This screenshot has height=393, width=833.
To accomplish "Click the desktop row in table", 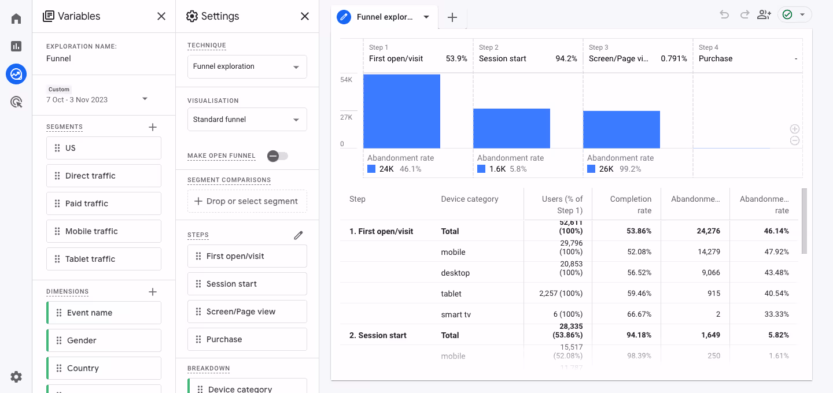I will [x=569, y=273].
